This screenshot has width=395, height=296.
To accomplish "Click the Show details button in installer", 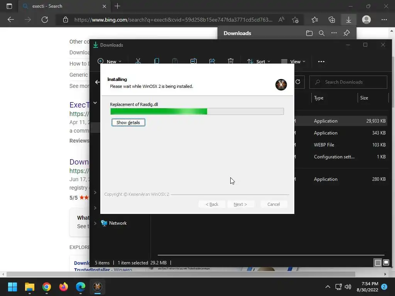I will click(x=128, y=122).
